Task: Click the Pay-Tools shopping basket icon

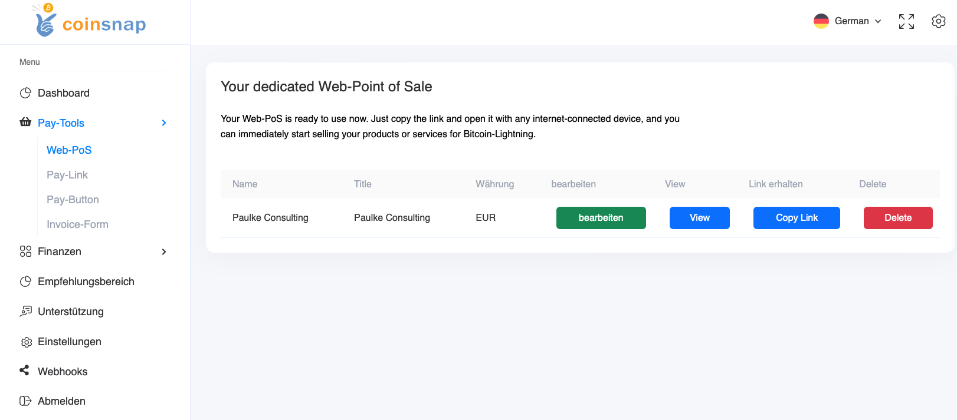Action: tap(25, 123)
